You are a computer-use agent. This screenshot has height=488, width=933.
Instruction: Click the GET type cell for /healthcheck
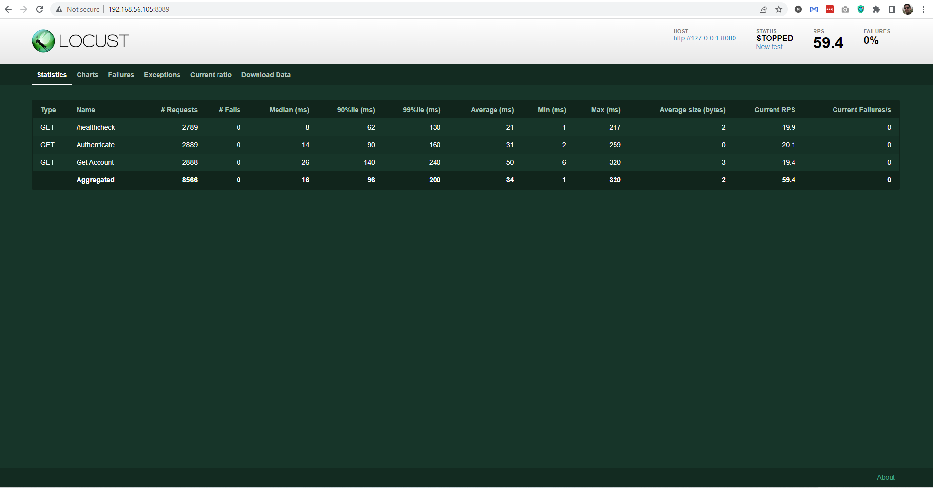[47, 127]
